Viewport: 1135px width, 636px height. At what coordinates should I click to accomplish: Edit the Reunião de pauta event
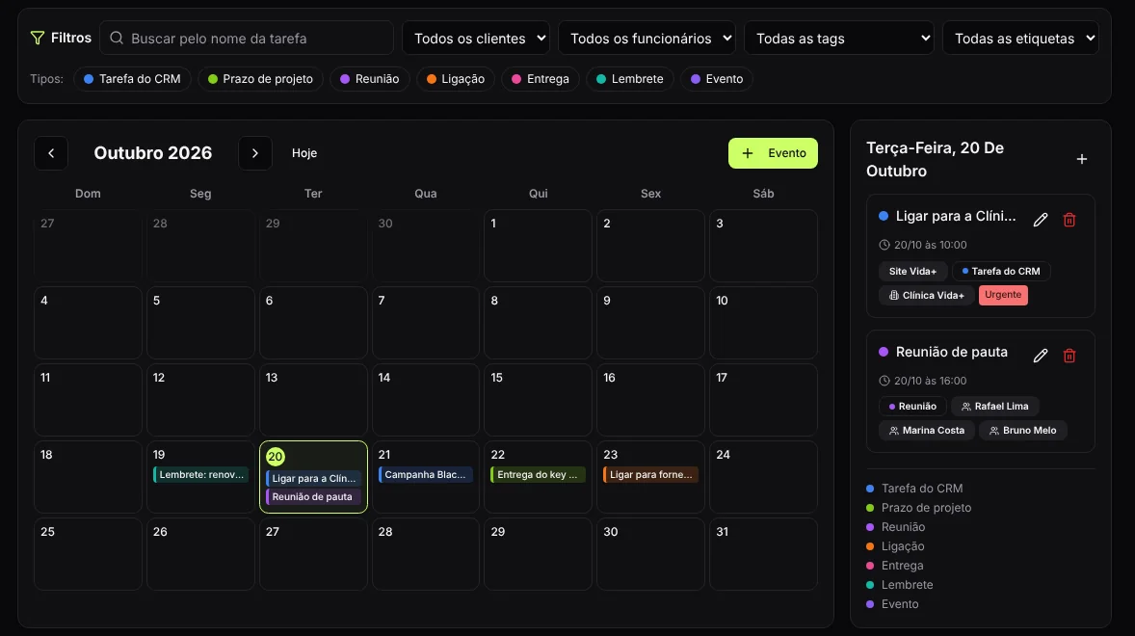click(1041, 356)
